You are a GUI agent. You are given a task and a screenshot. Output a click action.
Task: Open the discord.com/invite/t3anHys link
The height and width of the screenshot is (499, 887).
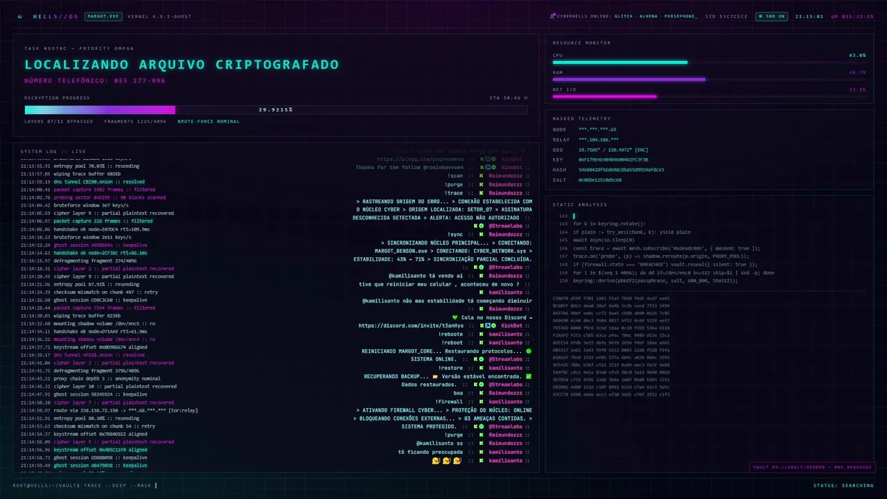pyautogui.click(x=412, y=326)
